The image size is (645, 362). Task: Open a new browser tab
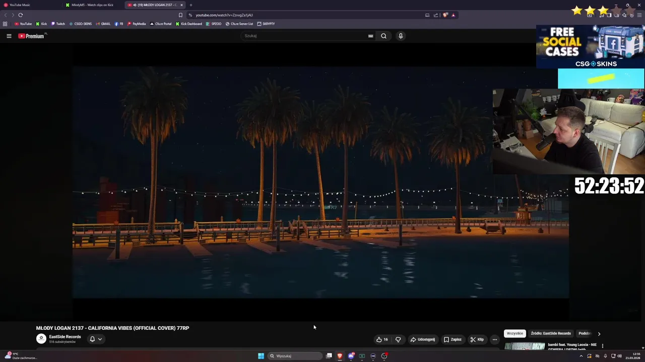(190, 5)
